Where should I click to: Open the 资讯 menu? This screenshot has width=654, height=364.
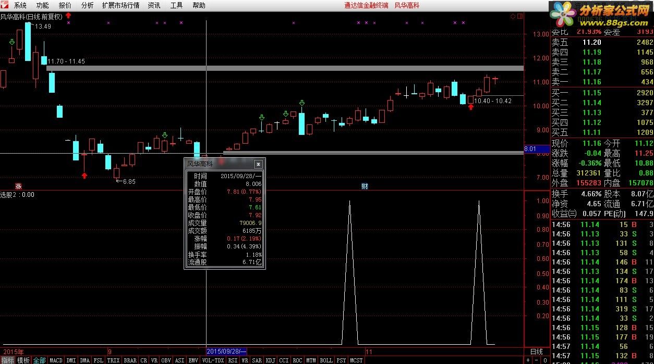tap(154, 5)
